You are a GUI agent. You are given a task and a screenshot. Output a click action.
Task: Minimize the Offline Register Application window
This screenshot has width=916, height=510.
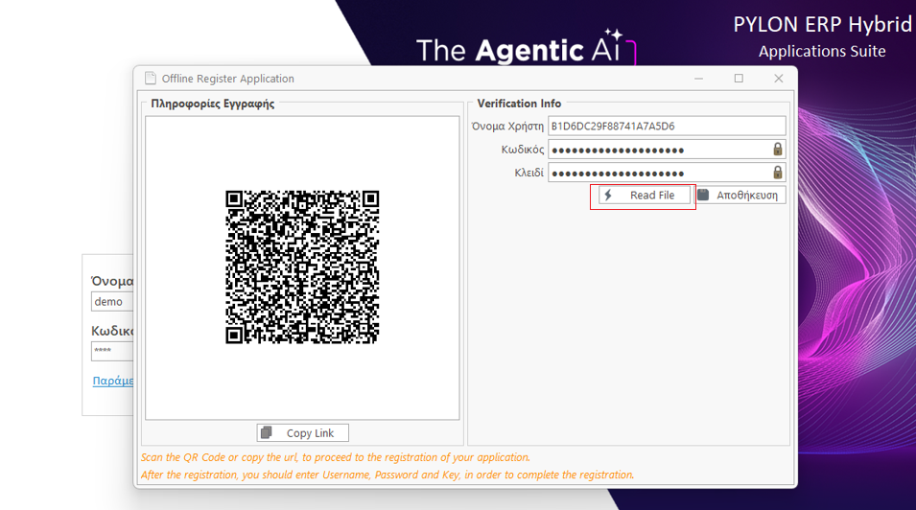pos(698,79)
